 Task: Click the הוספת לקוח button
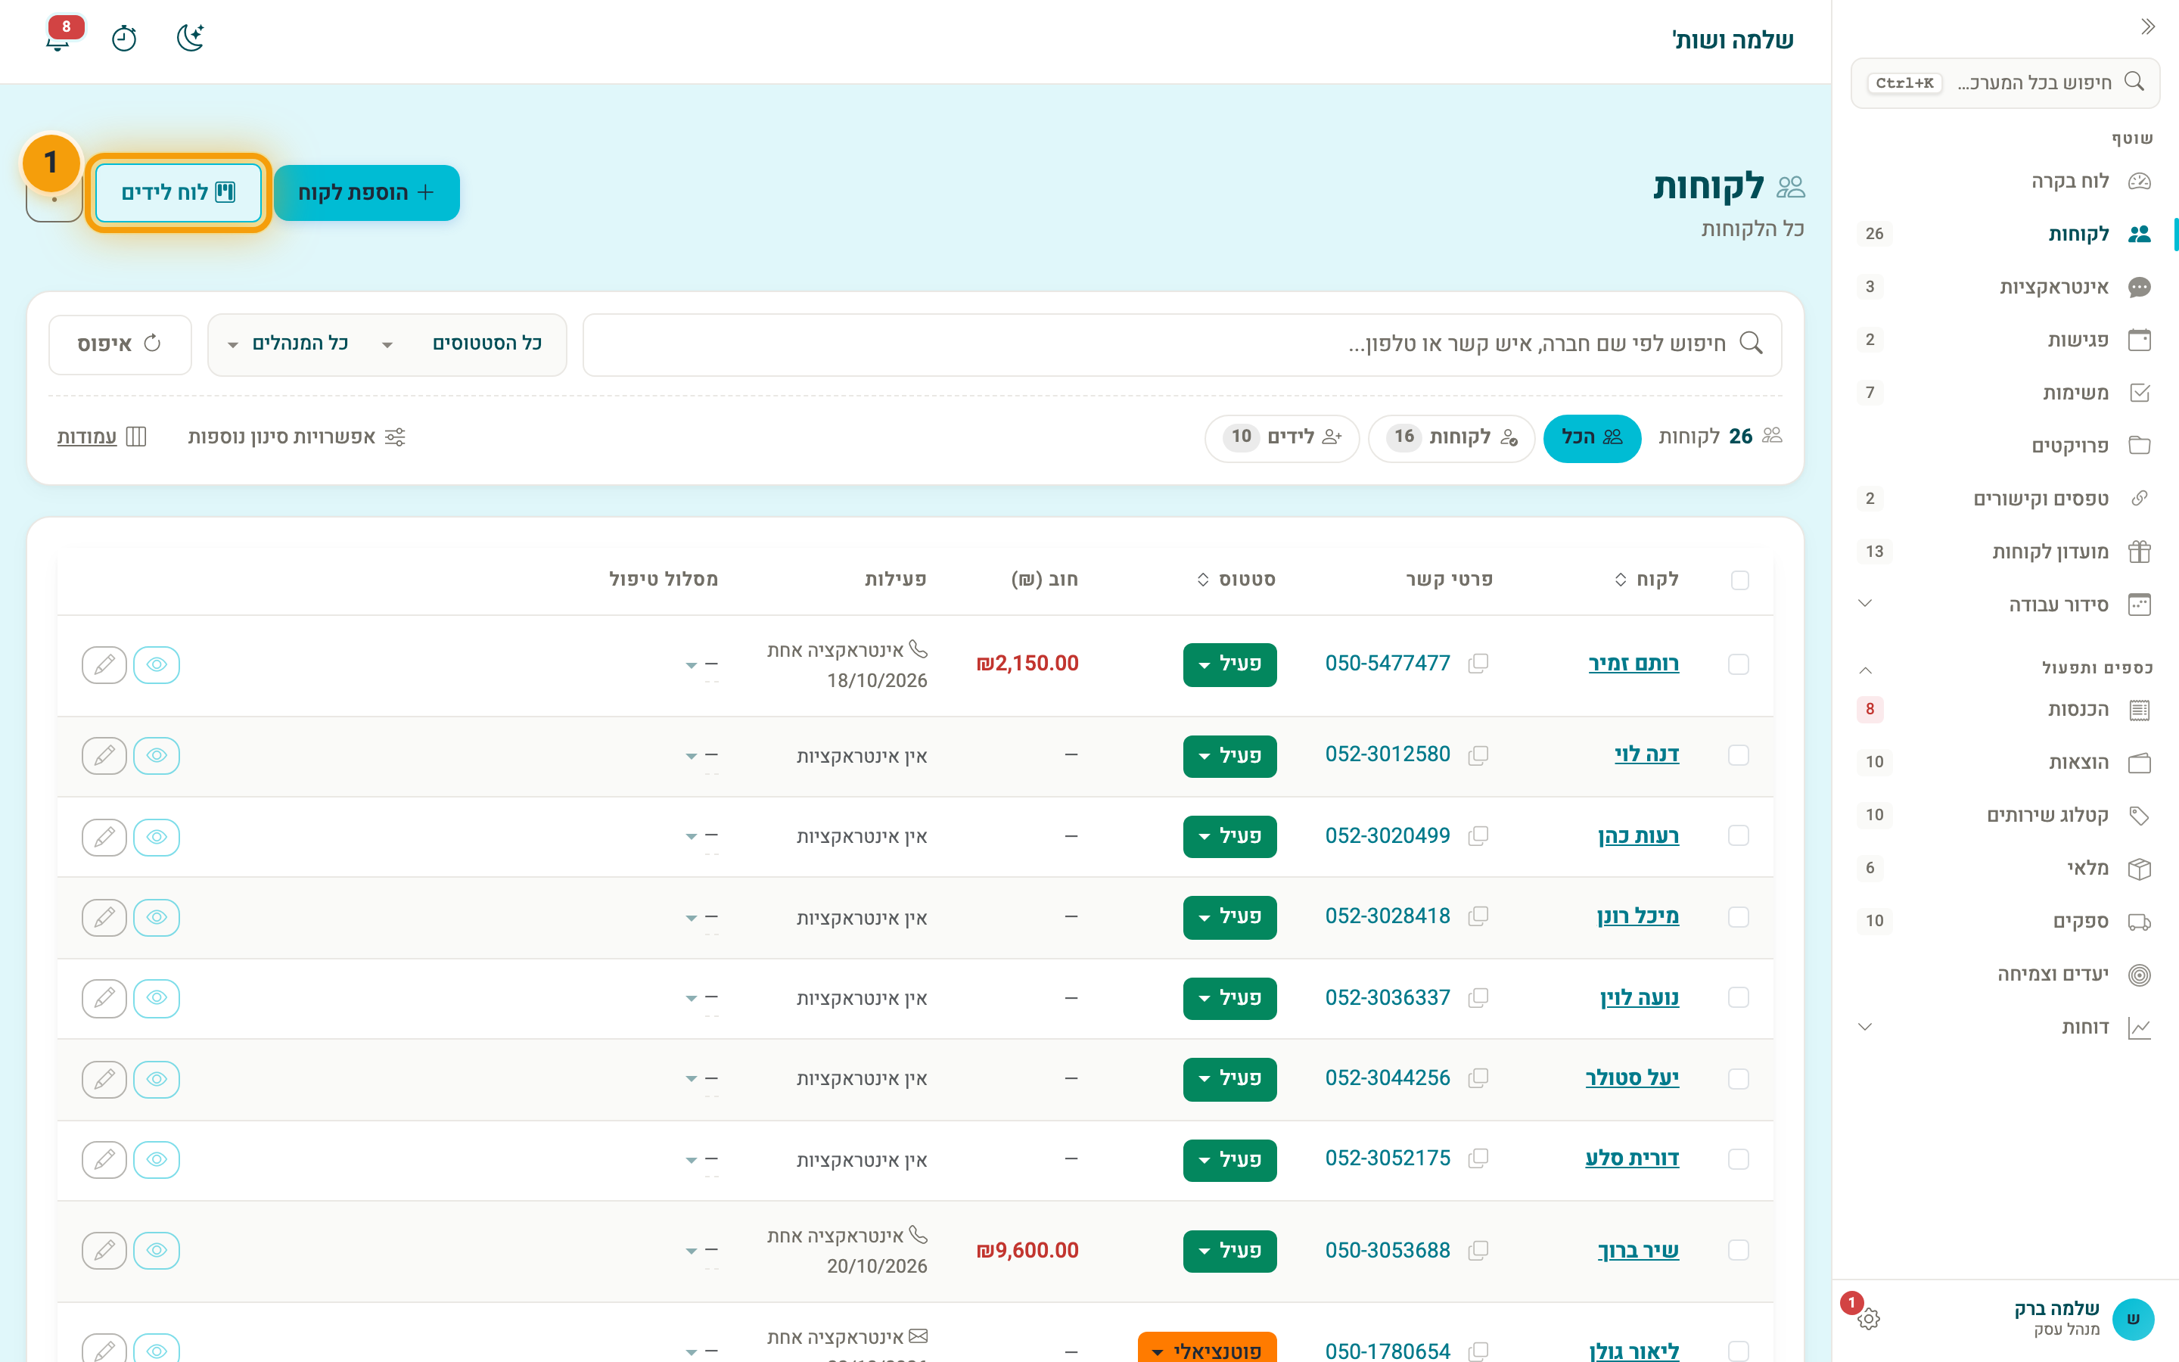(366, 193)
